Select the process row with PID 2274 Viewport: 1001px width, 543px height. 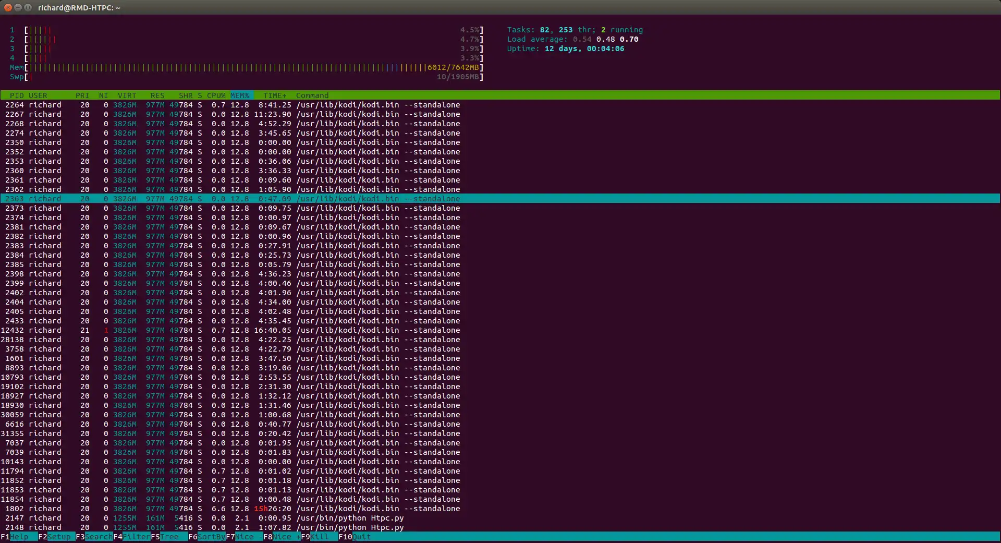click(500, 133)
